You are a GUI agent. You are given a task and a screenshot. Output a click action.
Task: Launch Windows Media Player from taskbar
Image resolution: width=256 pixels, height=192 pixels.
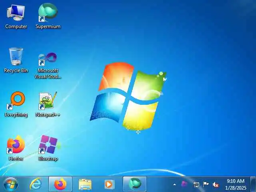[x=109, y=184]
